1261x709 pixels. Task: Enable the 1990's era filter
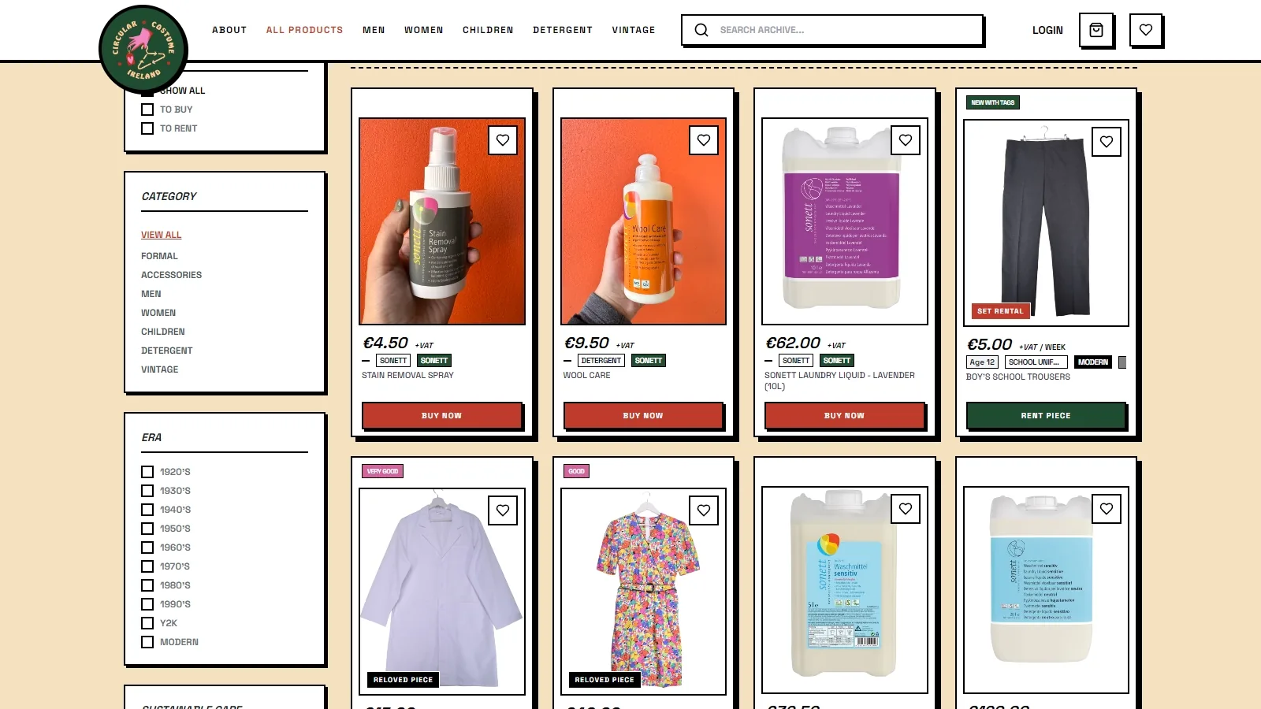(147, 604)
